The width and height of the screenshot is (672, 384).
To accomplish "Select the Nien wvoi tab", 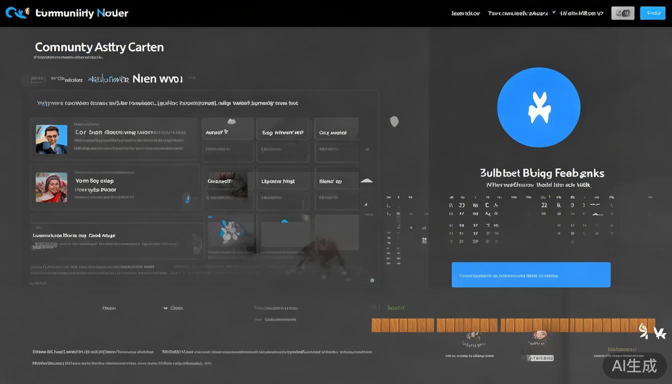I will click(x=157, y=79).
